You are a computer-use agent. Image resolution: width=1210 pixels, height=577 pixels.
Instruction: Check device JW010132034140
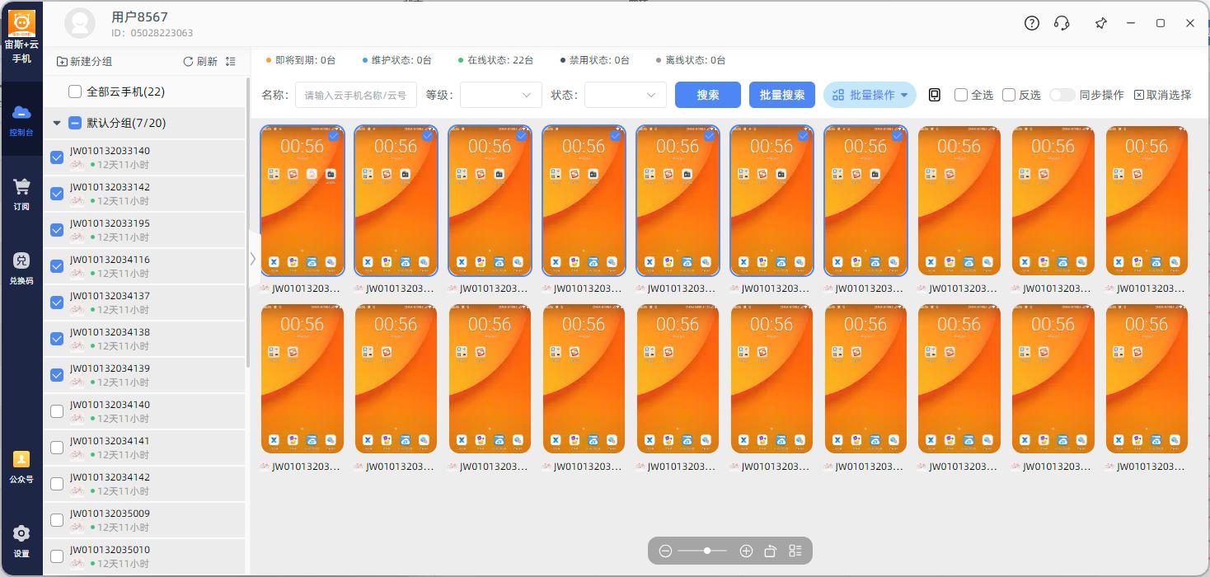point(57,411)
